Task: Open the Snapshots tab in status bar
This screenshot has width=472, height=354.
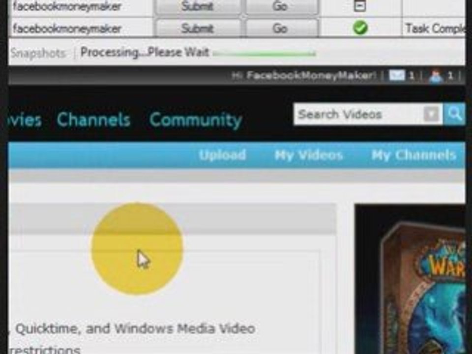Action: pyautogui.click(x=38, y=54)
